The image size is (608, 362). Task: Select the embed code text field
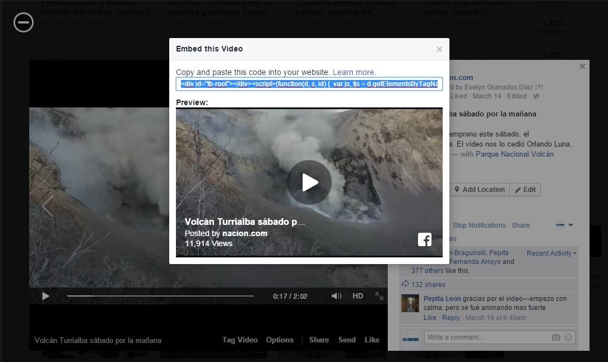click(x=309, y=84)
